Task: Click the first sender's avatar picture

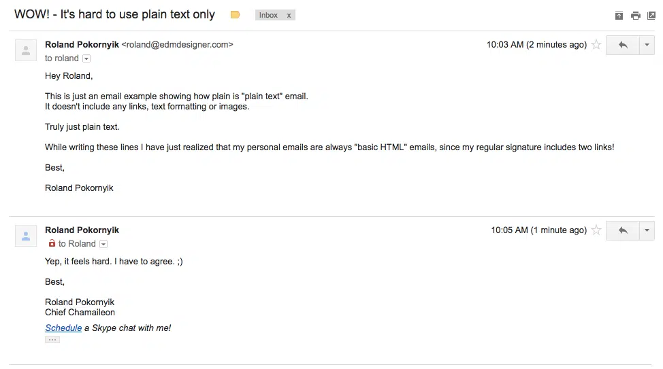Action: pos(26,50)
